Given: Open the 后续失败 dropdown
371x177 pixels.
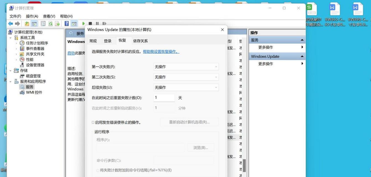Looking at the screenshot, I should (x=186, y=87).
